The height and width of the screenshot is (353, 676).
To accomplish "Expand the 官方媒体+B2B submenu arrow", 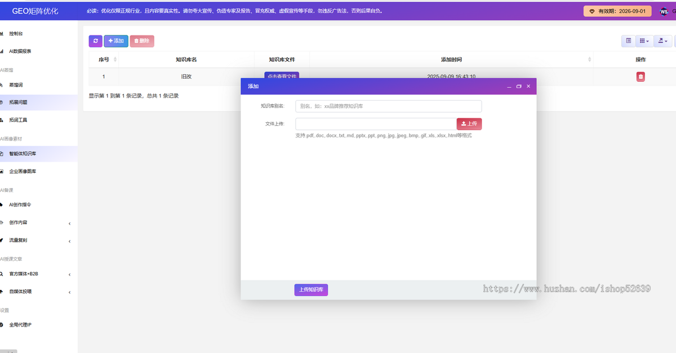I will coord(70,275).
